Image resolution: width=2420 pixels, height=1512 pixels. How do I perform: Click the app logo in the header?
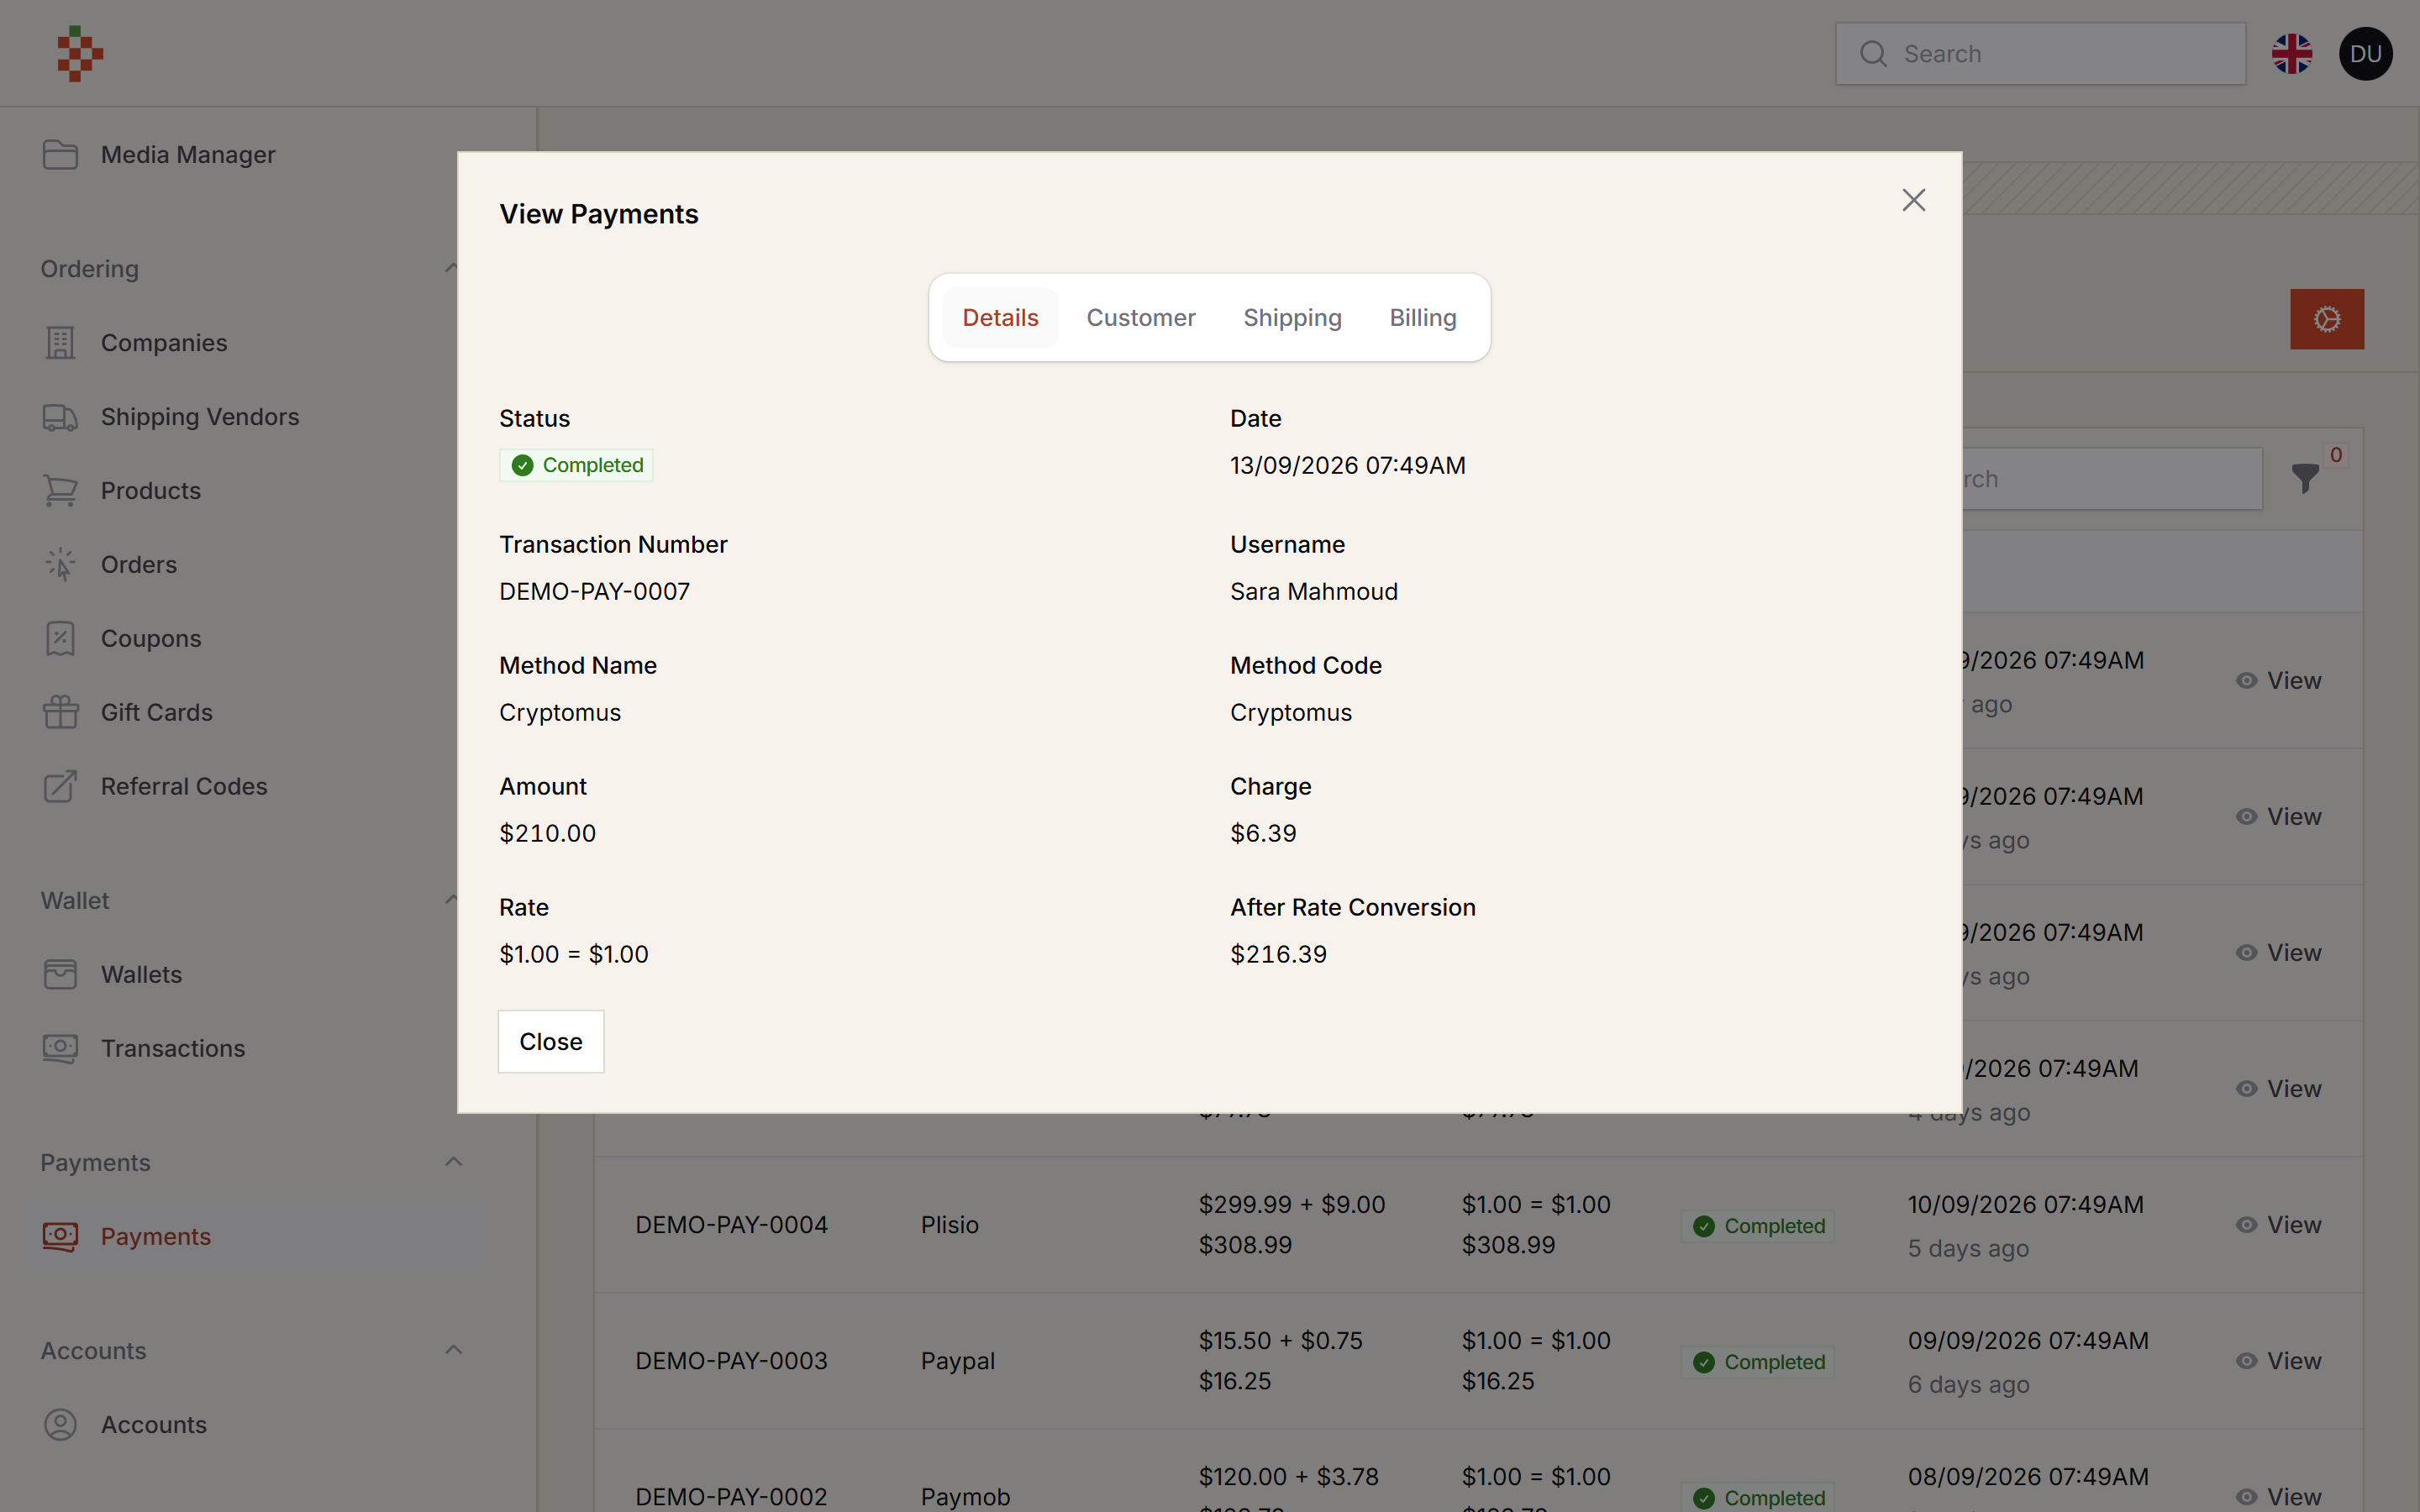(x=80, y=54)
